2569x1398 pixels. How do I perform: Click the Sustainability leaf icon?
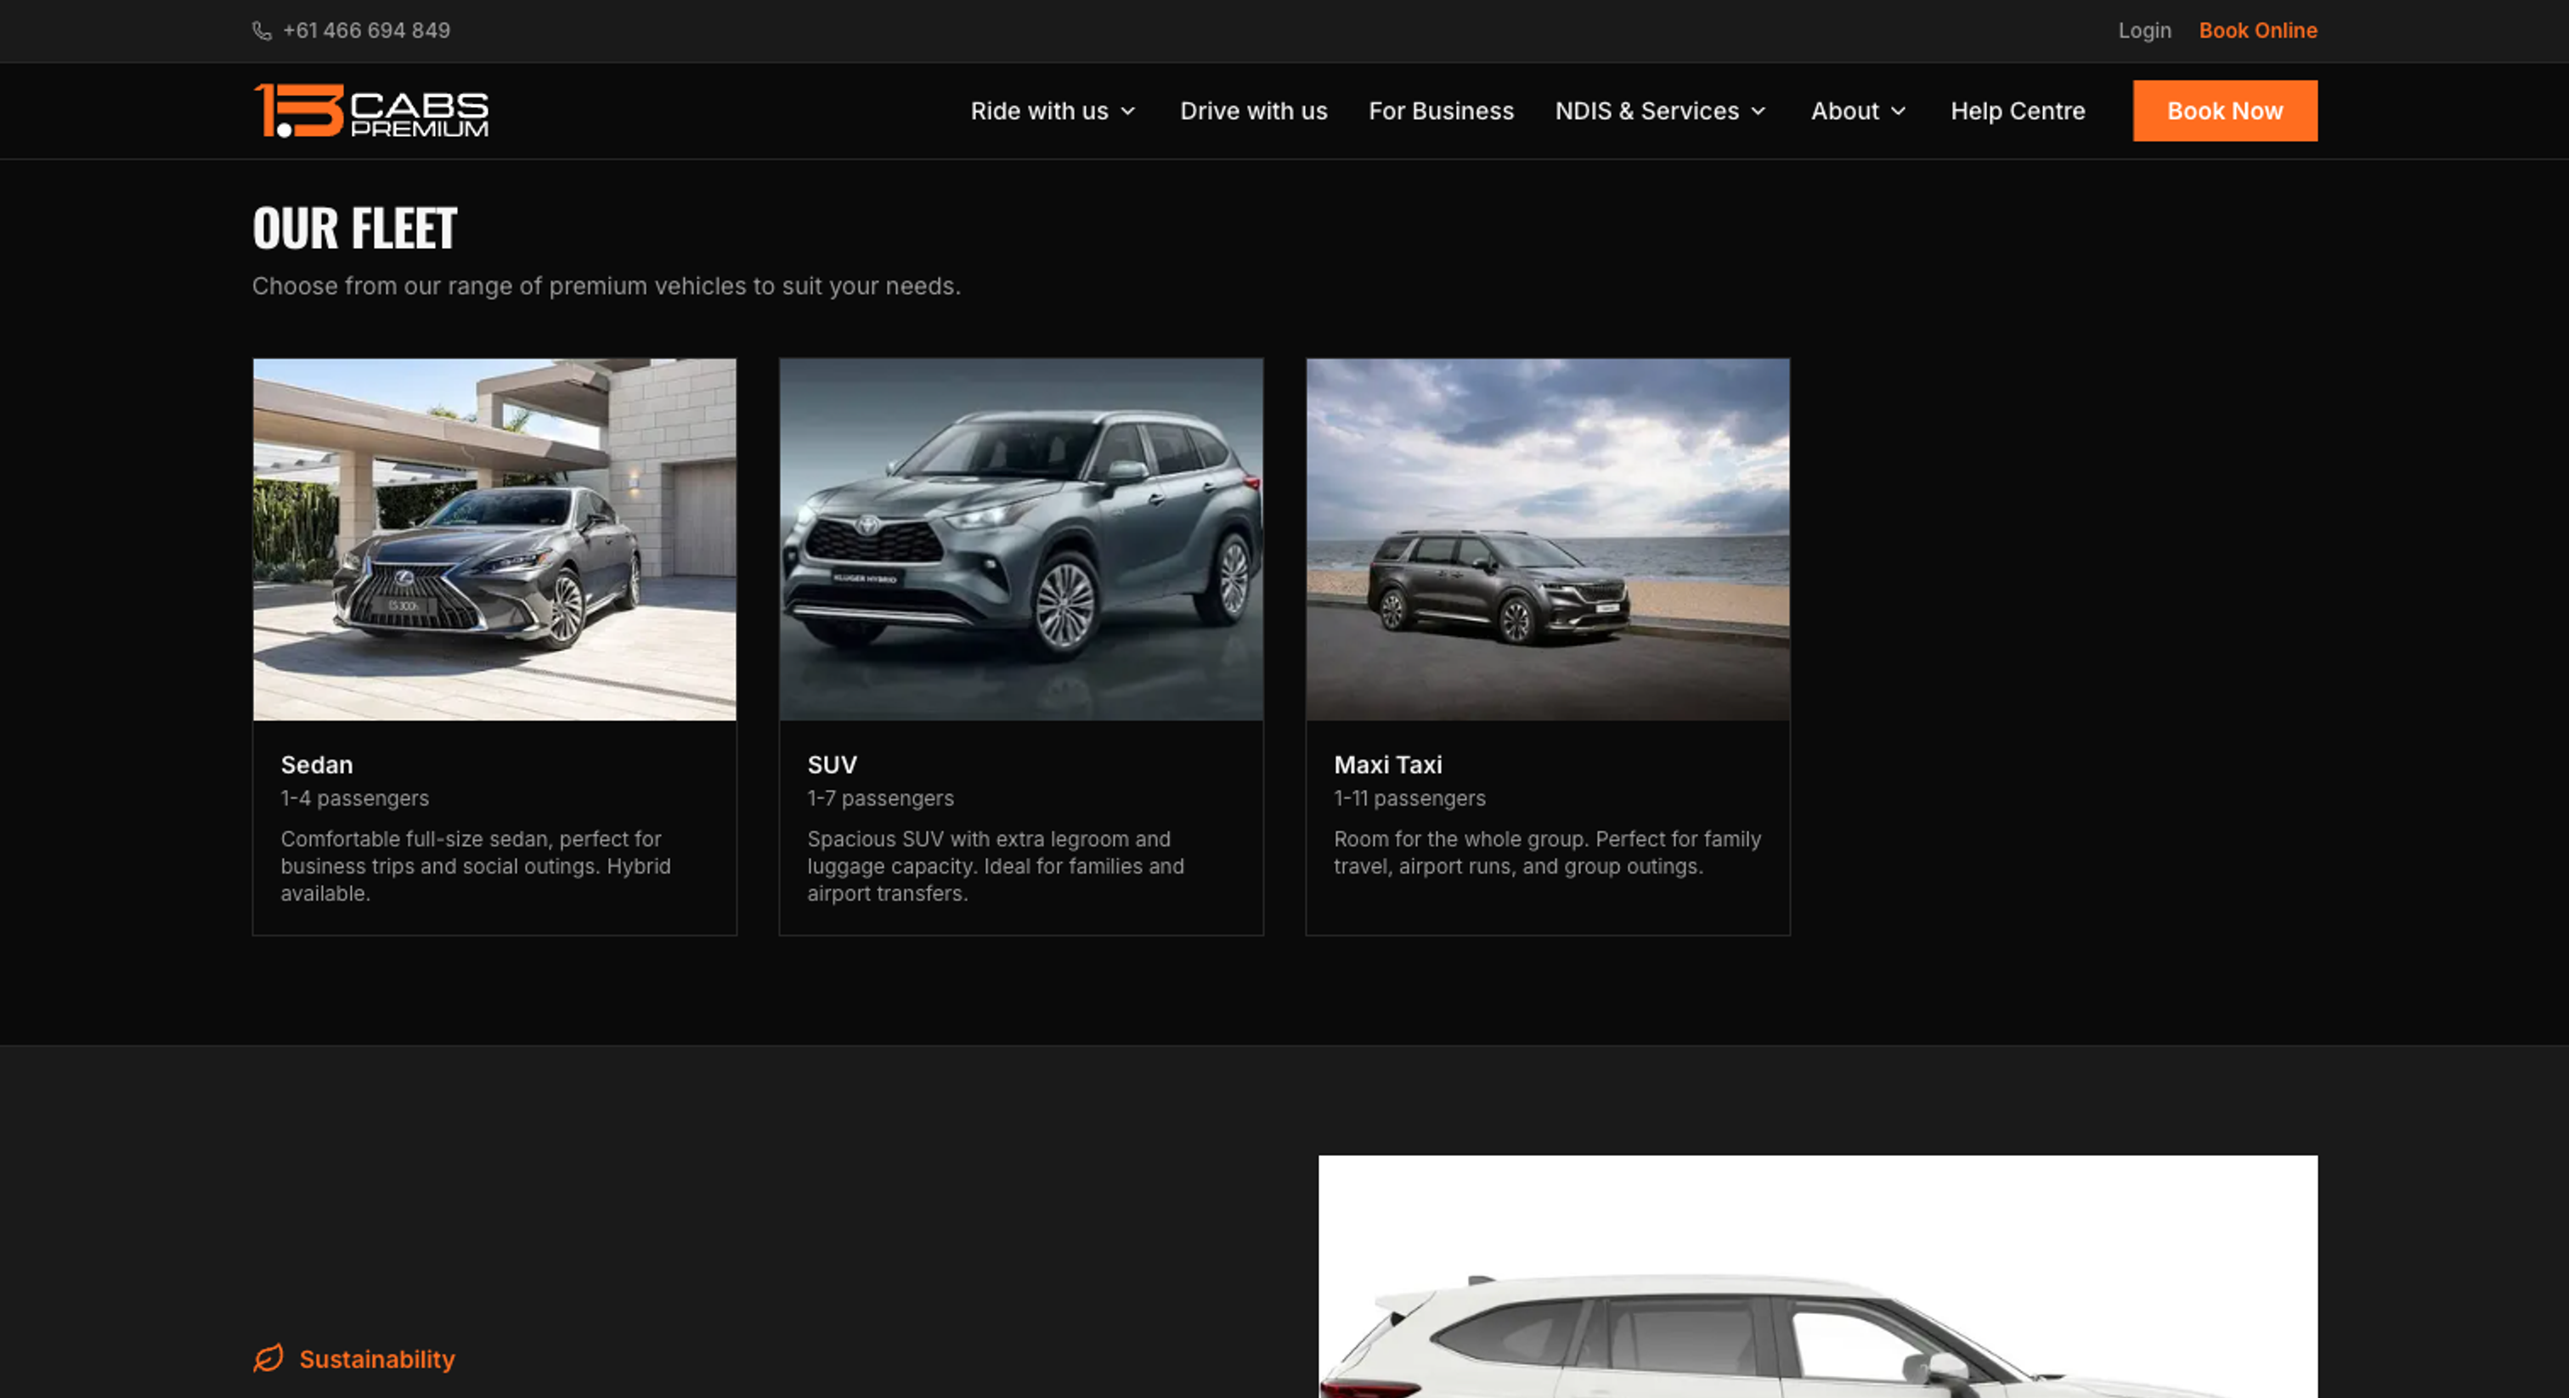[268, 1358]
